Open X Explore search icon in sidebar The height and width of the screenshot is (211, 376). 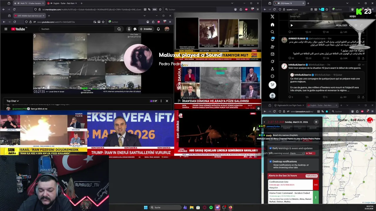(x=272, y=32)
